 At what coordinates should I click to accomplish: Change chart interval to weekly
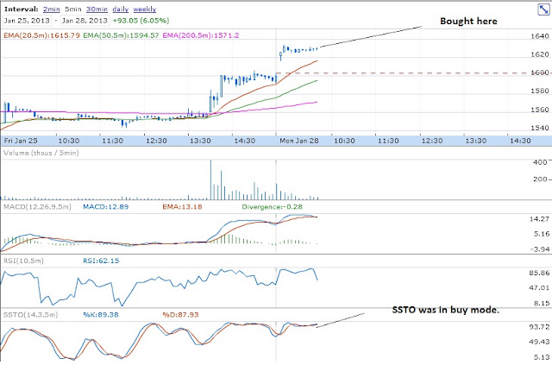145,9
